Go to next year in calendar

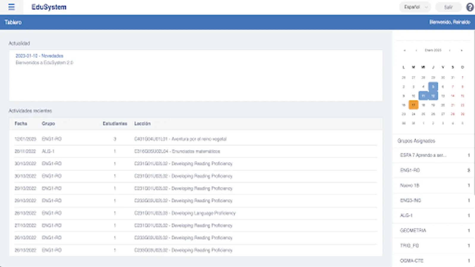click(x=462, y=50)
